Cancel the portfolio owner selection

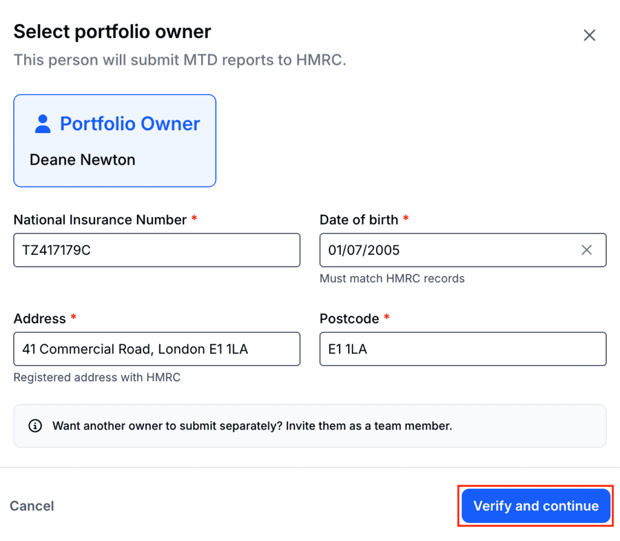point(31,506)
